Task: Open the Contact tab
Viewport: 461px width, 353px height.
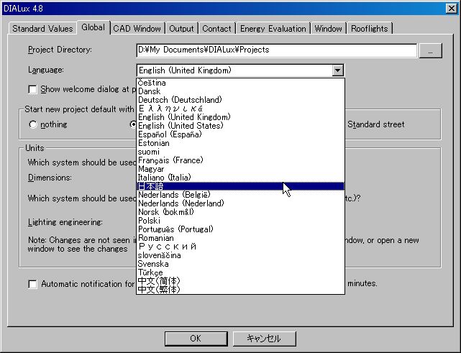Action: [216, 29]
